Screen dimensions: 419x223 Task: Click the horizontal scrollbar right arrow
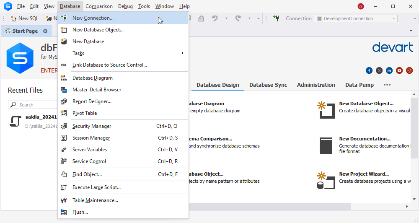tap(407, 206)
